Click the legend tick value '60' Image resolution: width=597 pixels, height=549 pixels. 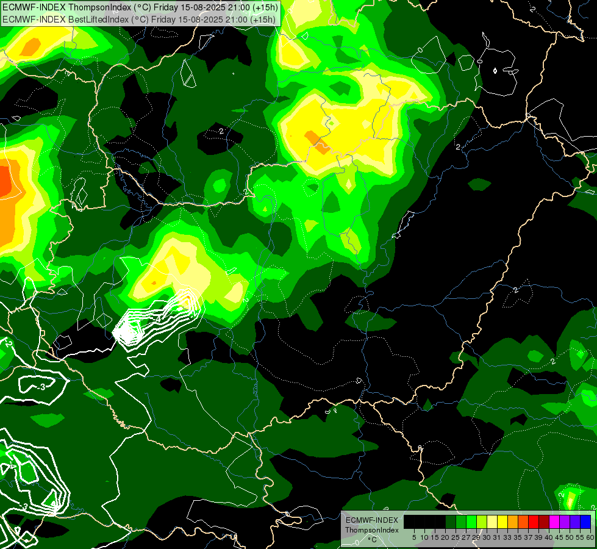pyautogui.click(x=590, y=537)
